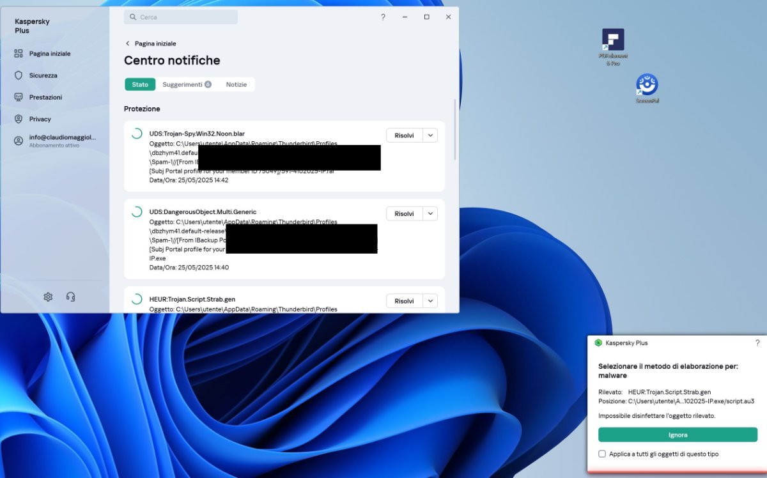Screen dimensions: 767x478
Task: Select the Stato tab
Action: 140,84
